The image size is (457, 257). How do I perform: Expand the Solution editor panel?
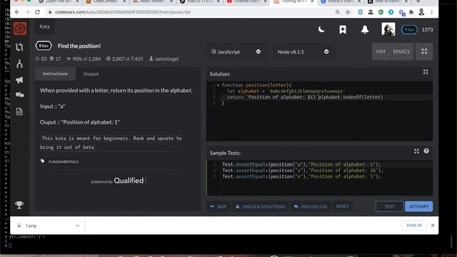point(426,72)
